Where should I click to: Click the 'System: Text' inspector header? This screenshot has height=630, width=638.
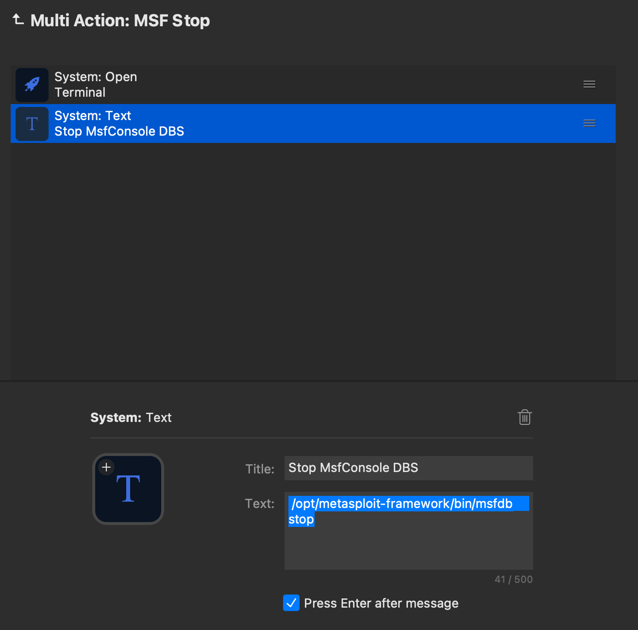pos(131,418)
